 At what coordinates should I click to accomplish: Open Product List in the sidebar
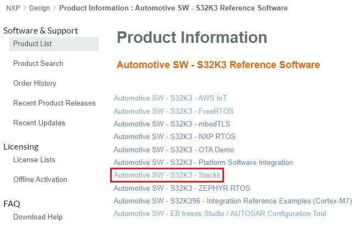point(32,44)
